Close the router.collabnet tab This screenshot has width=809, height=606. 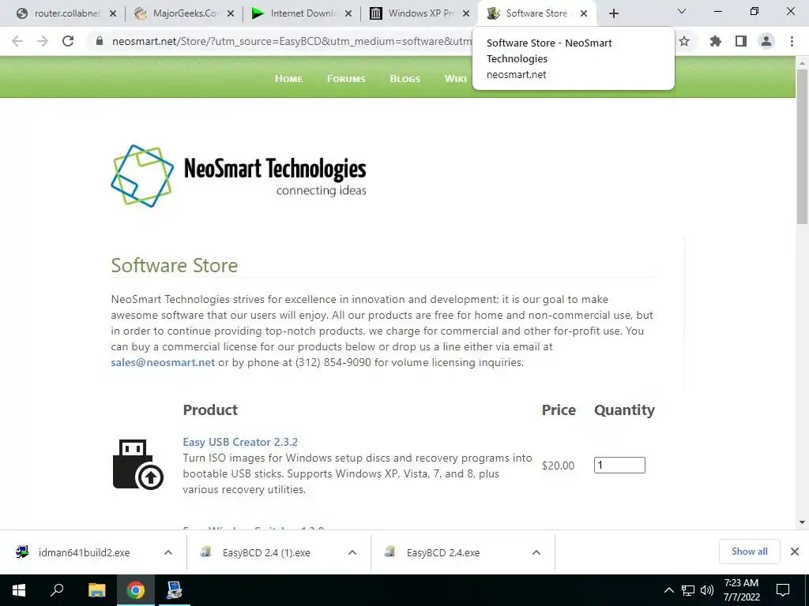pos(113,14)
